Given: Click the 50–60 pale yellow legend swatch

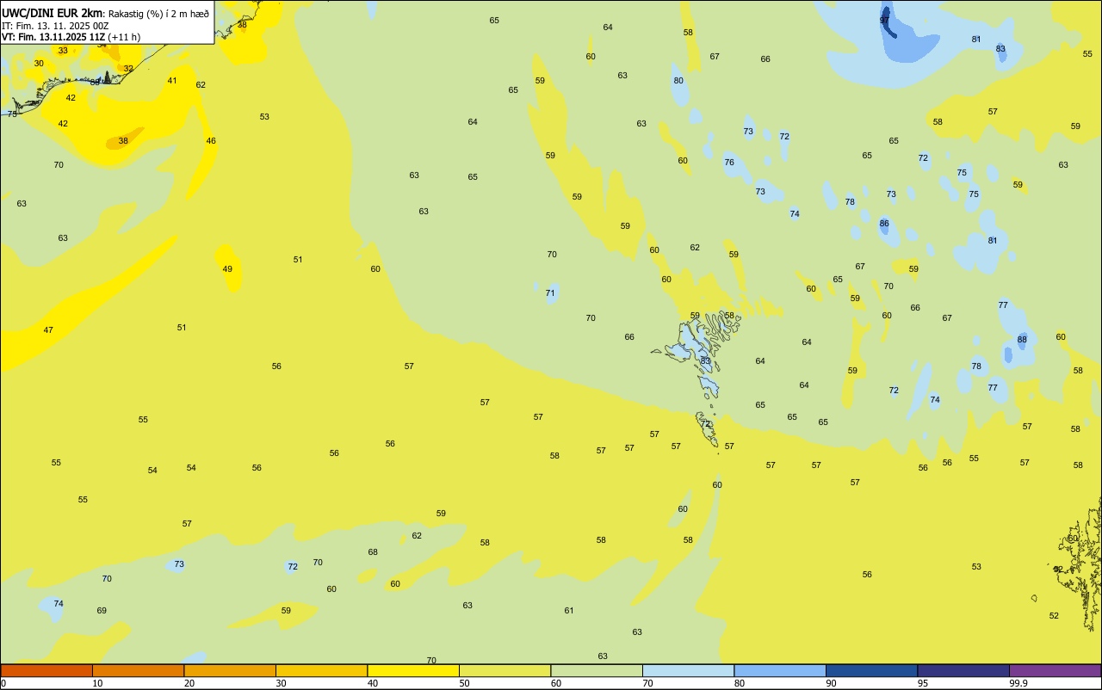Looking at the screenshot, I should click(505, 670).
